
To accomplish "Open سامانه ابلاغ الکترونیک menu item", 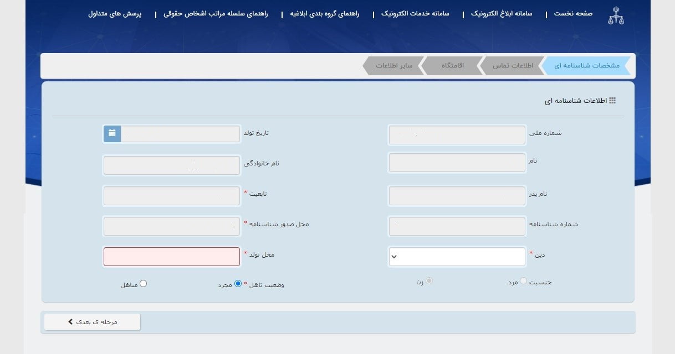I will [x=502, y=13].
